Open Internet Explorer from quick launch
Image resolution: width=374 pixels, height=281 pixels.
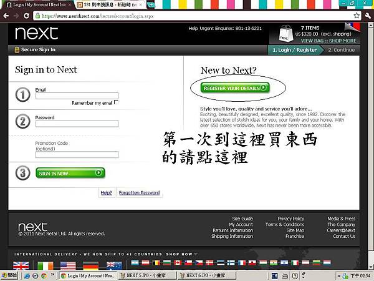point(27,276)
